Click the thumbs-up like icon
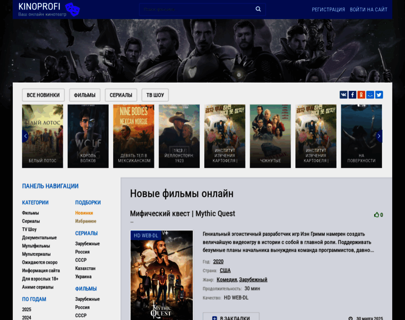Viewport: 405px width, 320px height. (x=377, y=215)
